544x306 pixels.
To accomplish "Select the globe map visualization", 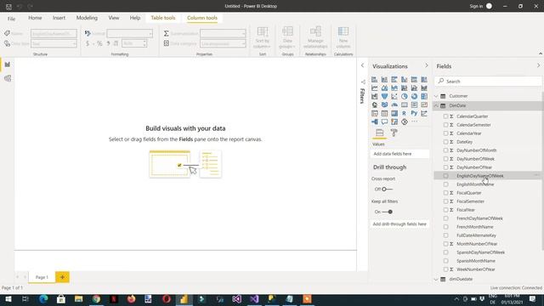I will tap(374, 105).
